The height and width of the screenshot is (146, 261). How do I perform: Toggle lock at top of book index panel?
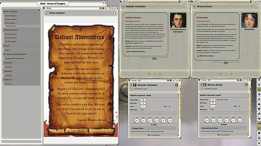(x=39, y=10)
